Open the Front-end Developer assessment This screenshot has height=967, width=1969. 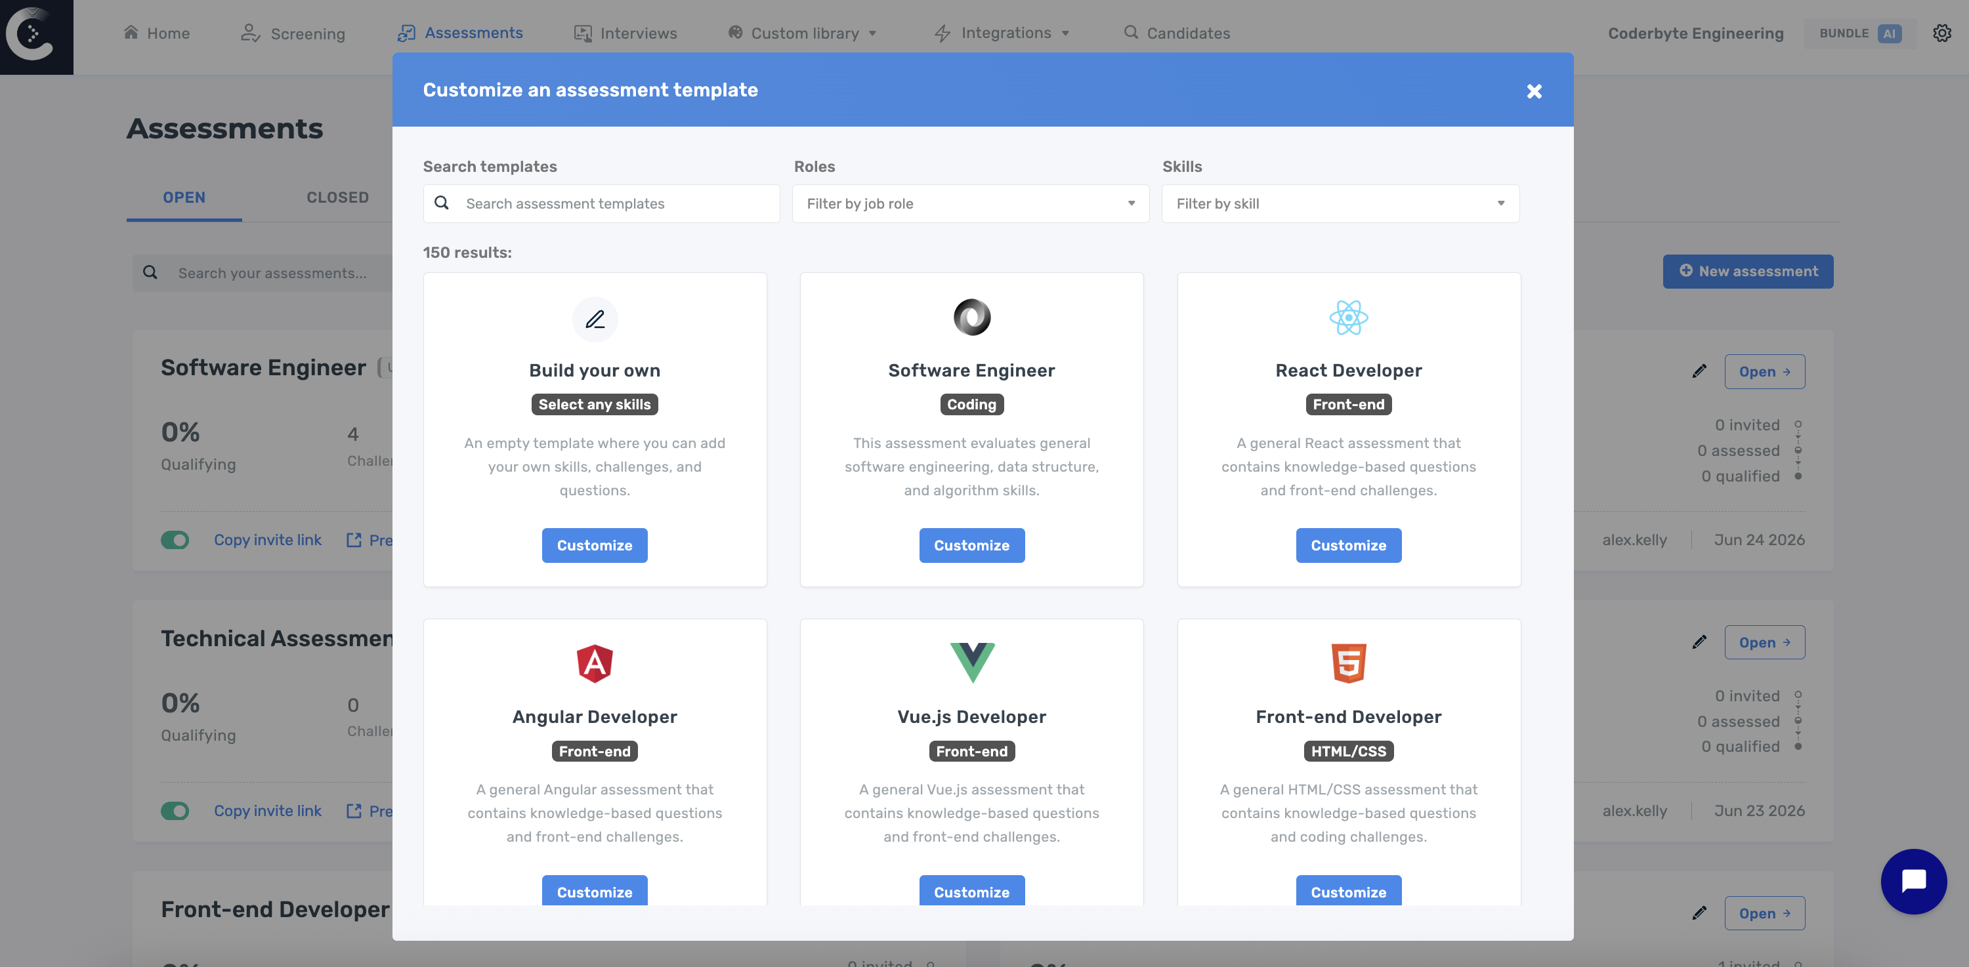[x=1764, y=913]
